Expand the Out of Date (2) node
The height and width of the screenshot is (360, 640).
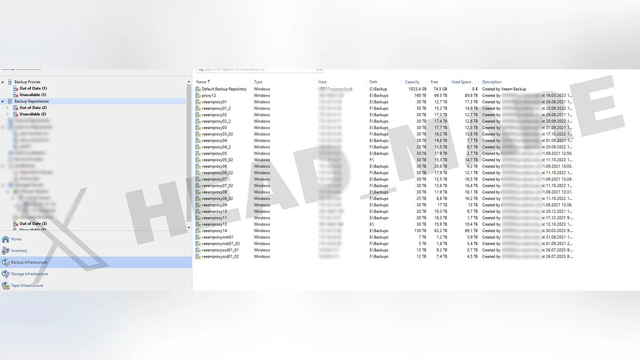click(x=7, y=108)
